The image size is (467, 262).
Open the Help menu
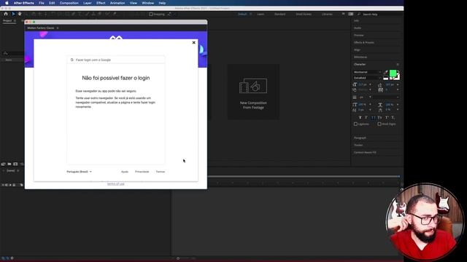162,3
